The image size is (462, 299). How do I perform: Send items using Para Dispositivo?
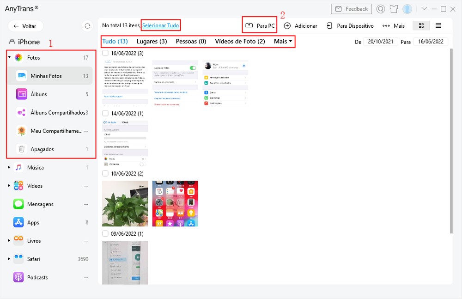(x=350, y=26)
